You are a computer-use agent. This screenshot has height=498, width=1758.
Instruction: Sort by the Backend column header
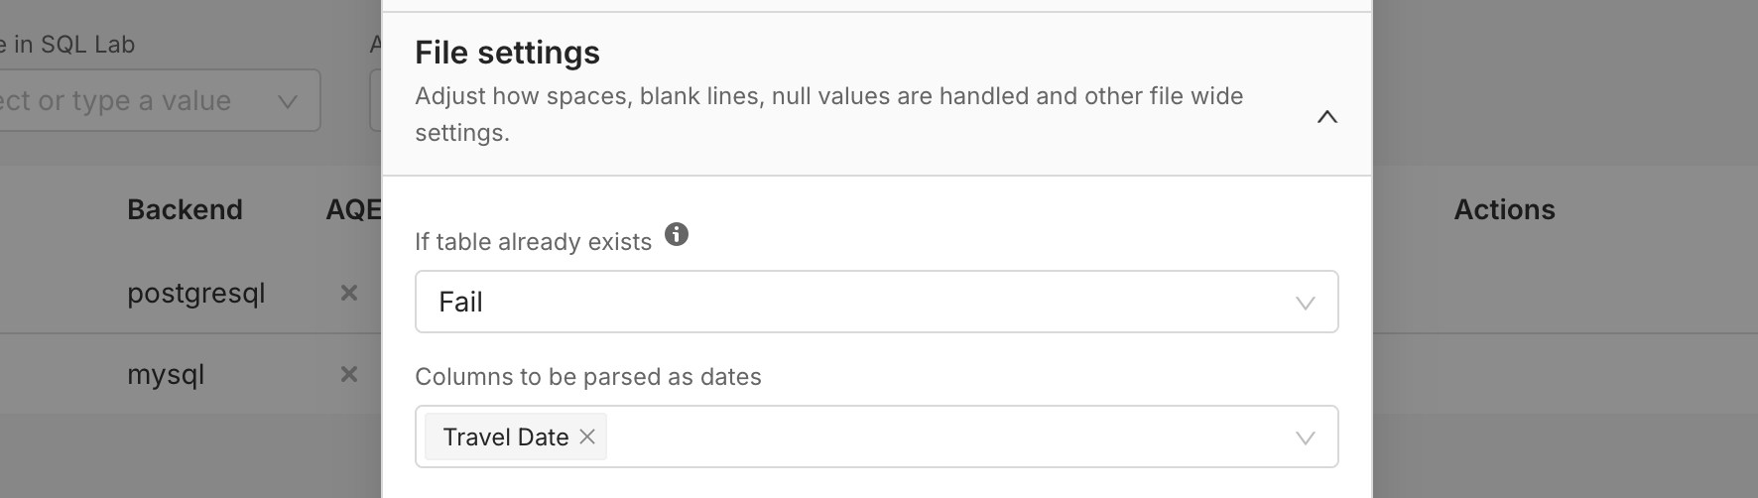(x=185, y=209)
